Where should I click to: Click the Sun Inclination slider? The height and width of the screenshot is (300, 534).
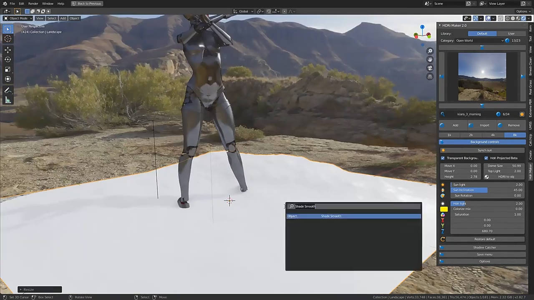pos(488,190)
